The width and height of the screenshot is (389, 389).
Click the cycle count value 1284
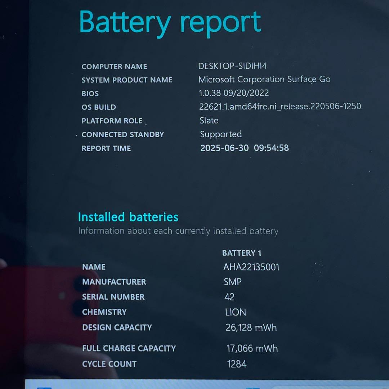[237, 364]
